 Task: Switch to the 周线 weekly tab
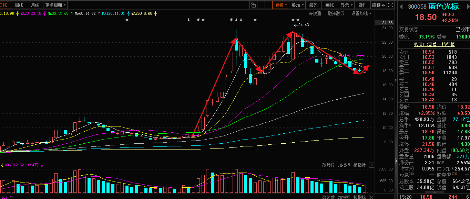click(x=19, y=5)
